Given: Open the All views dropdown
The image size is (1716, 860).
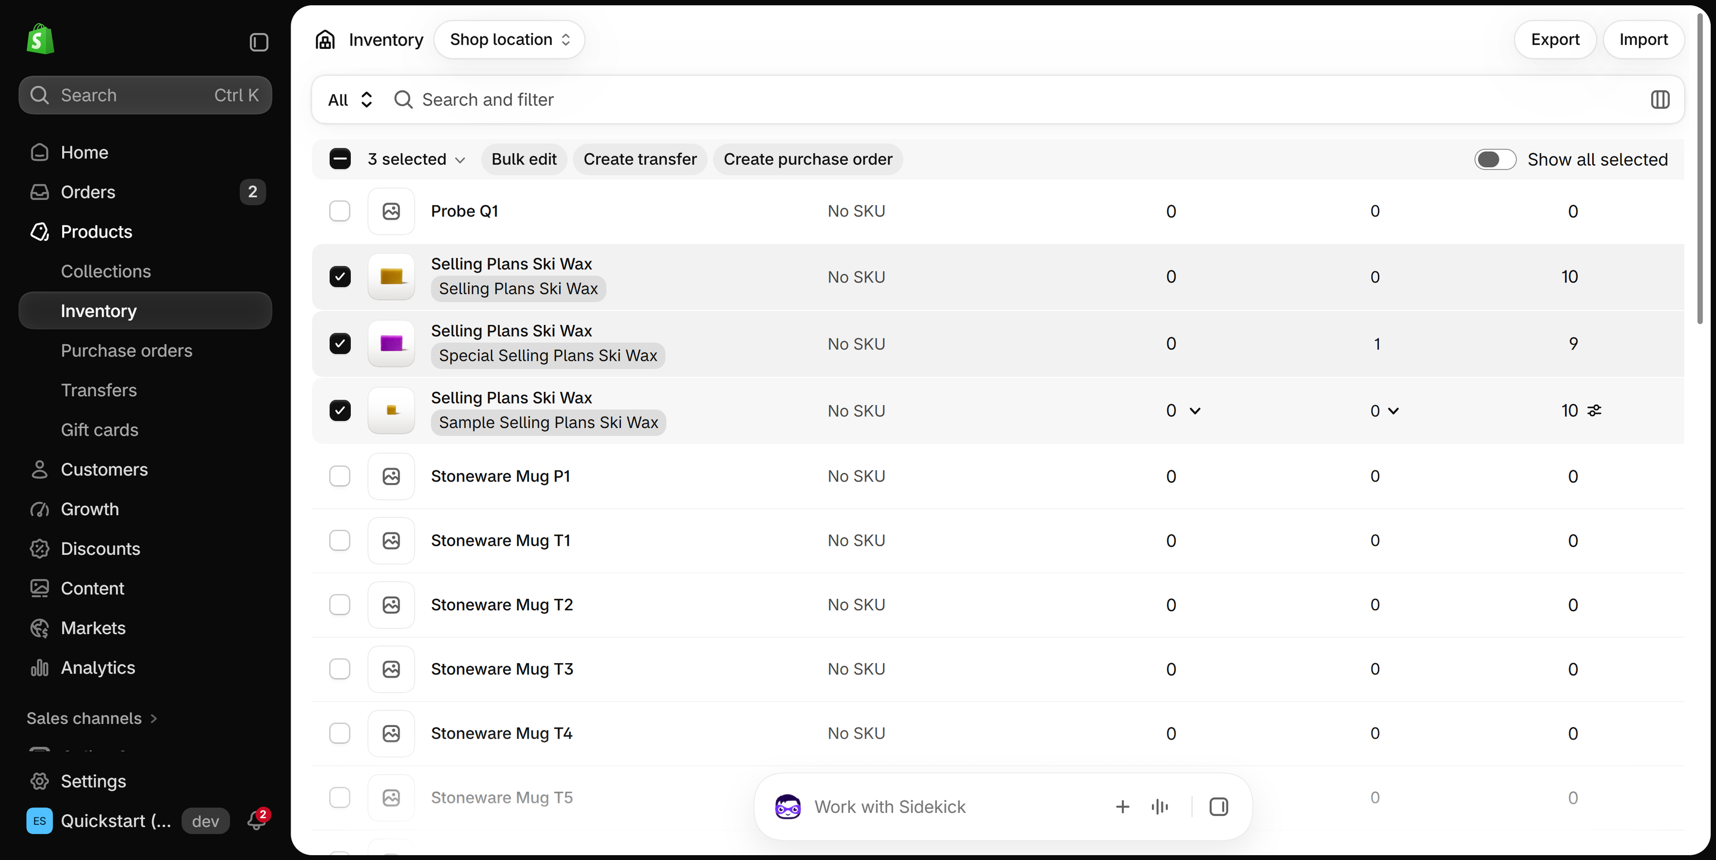Looking at the screenshot, I should pos(350,100).
